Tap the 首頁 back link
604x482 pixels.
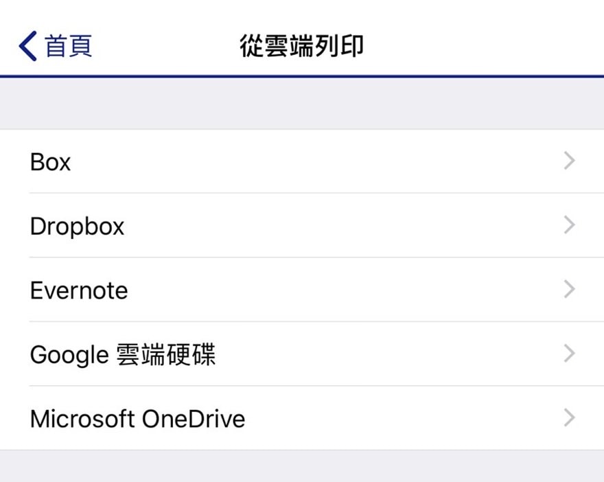69,45
